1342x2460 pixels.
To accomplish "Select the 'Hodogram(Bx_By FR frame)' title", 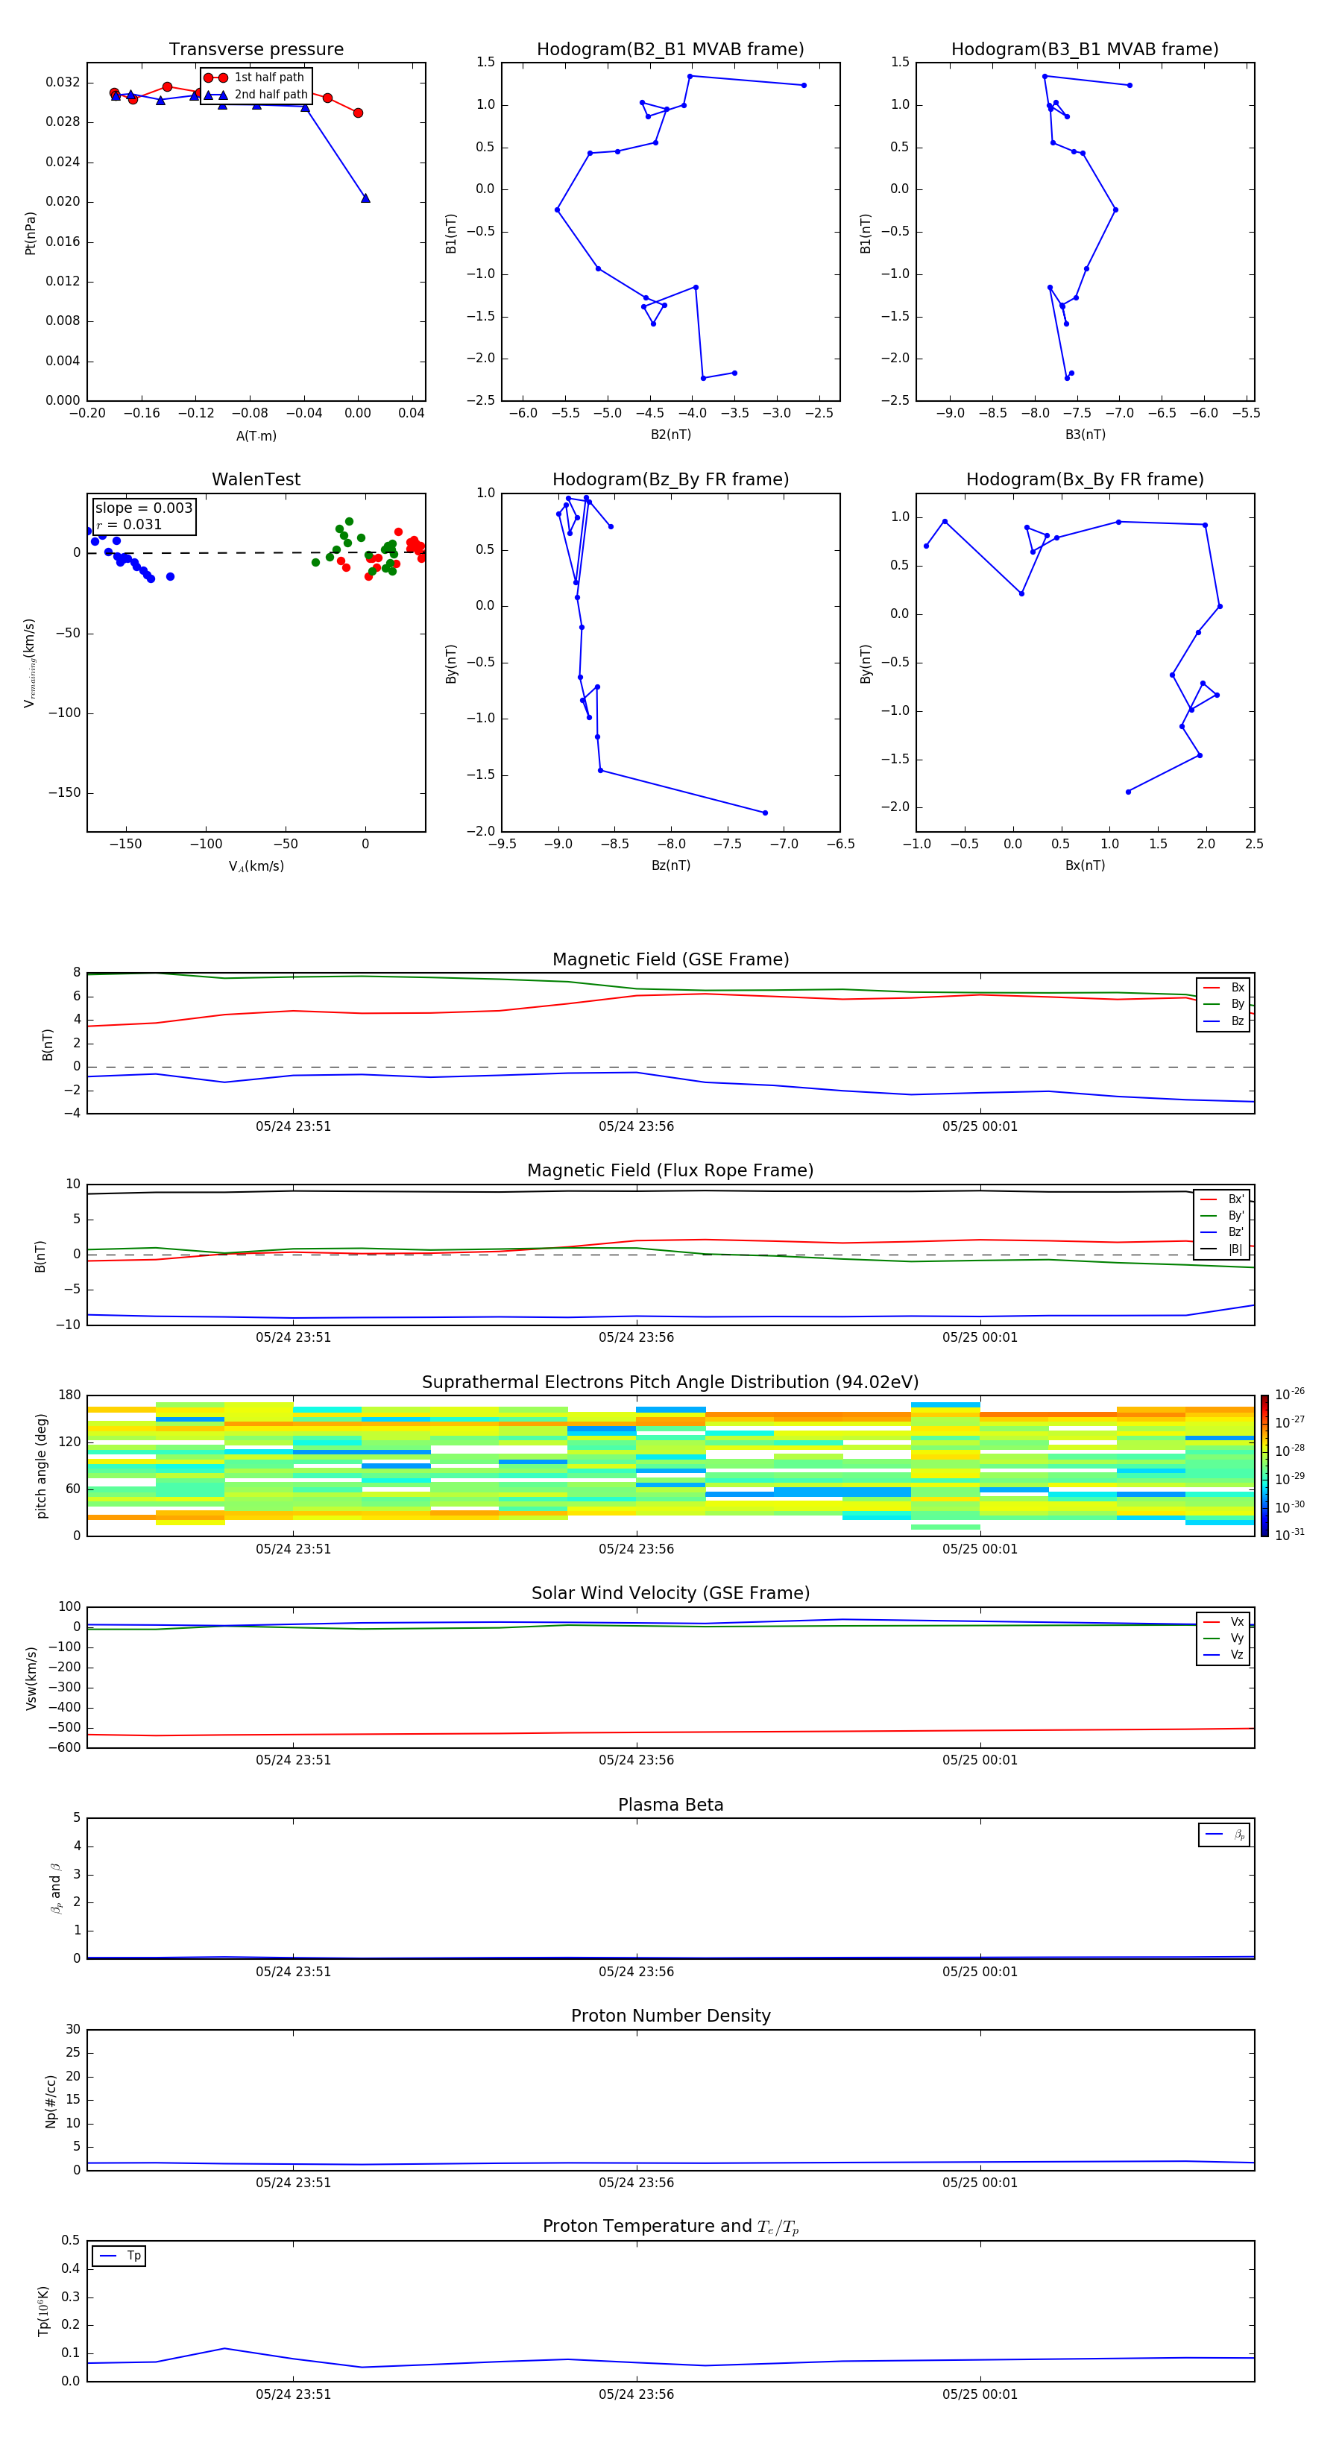I will point(1085,479).
